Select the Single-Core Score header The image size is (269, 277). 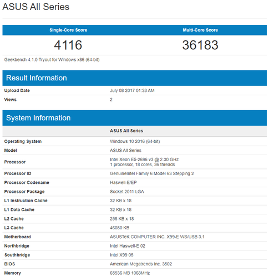pyautogui.click(x=68, y=30)
